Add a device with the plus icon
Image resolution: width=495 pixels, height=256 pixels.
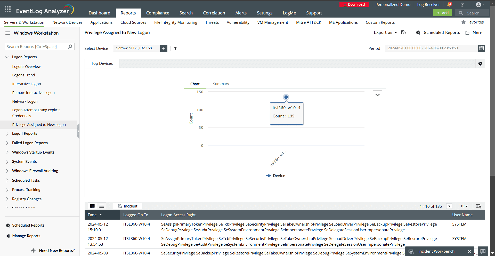tap(164, 48)
